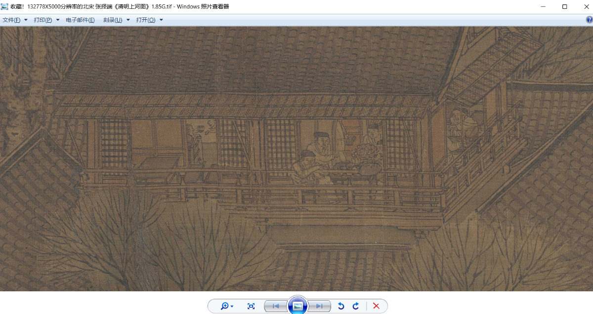This screenshot has width=593, height=314.
Task: Click the window title bar text
Action: click(119, 6)
